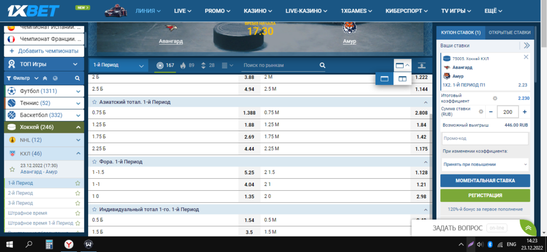Collapse Азиатский тотал market section

tap(425, 102)
